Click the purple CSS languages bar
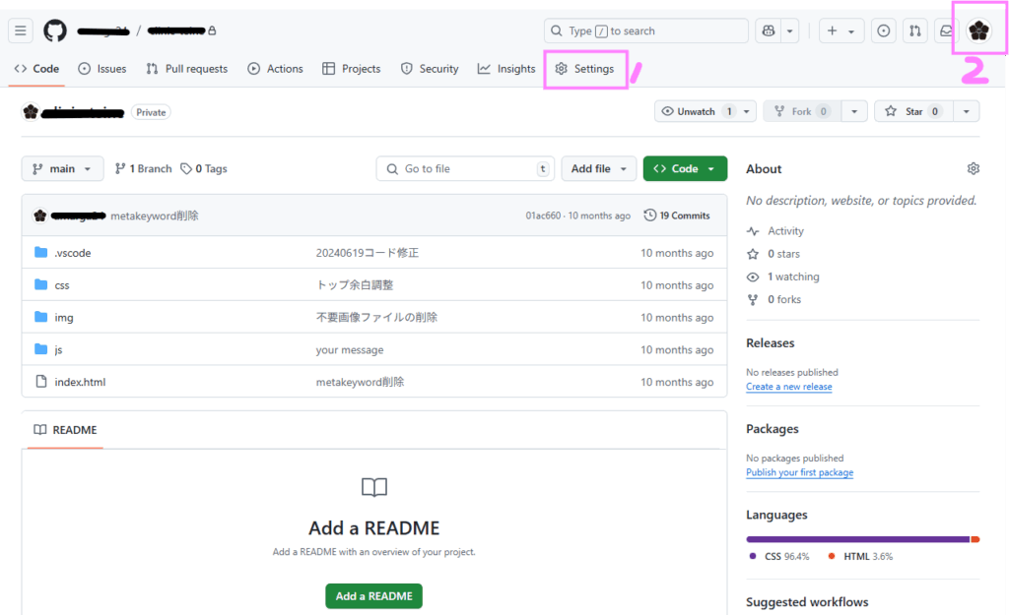This screenshot has width=1009, height=615. pyautogui.click(x=857, y=539)
